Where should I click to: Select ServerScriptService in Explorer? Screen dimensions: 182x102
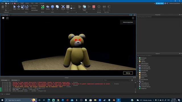tap(146, 69)
